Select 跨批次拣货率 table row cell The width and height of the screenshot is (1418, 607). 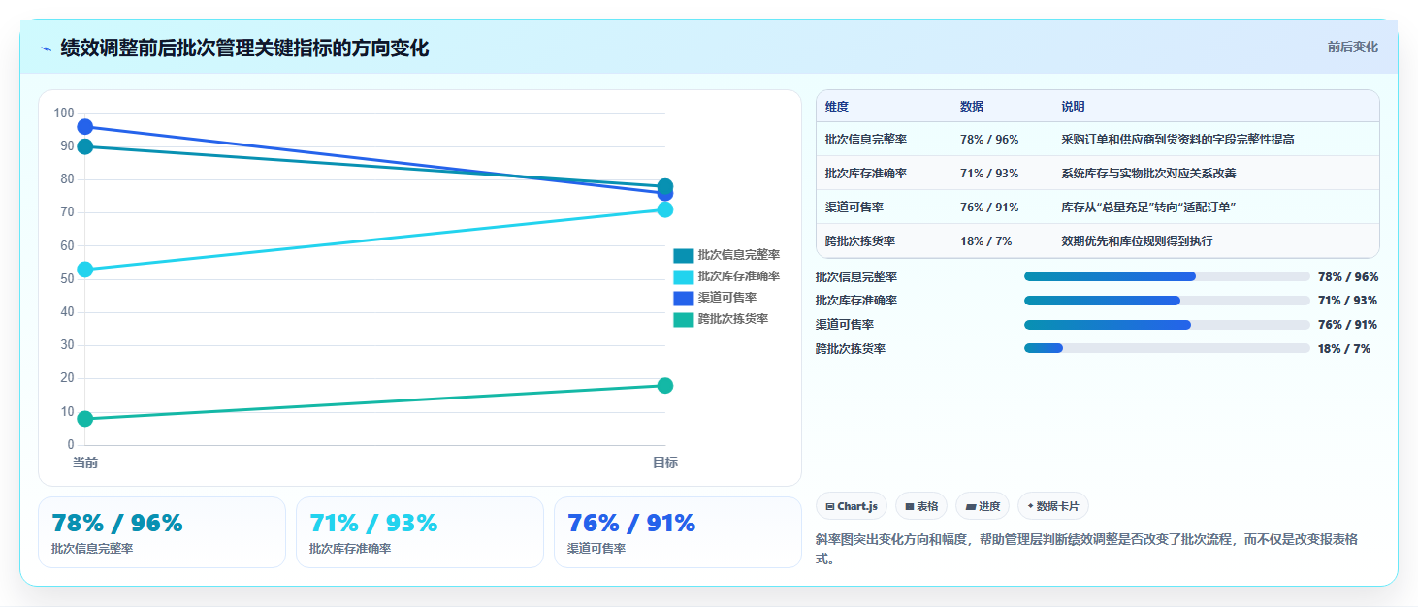coord(860,241)
